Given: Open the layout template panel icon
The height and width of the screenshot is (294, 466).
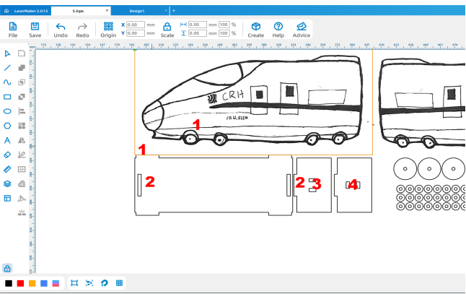Looking at the screenshot, I should coord(7,198).
